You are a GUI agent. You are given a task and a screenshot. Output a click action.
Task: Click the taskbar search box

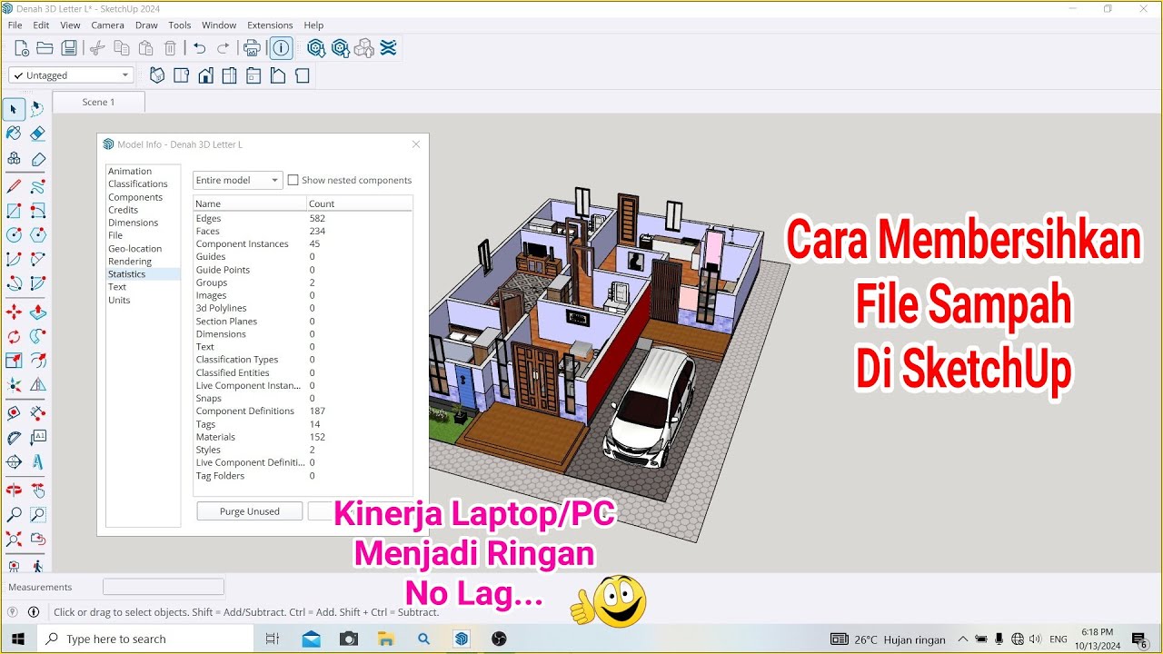[145, 639]
